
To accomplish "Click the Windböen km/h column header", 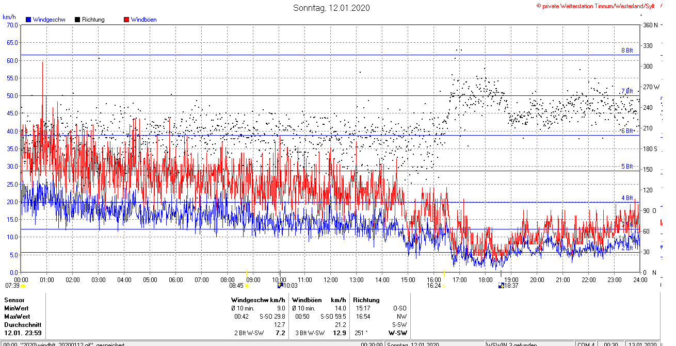I will [319, 300].
